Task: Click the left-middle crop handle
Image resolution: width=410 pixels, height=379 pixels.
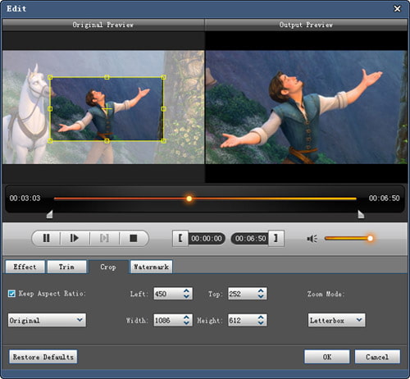Action: point(50,109)
